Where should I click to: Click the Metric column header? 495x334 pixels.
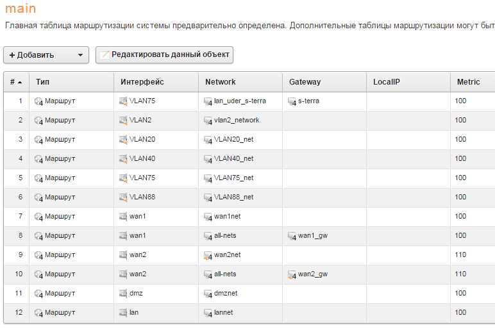tap(468, 82)
